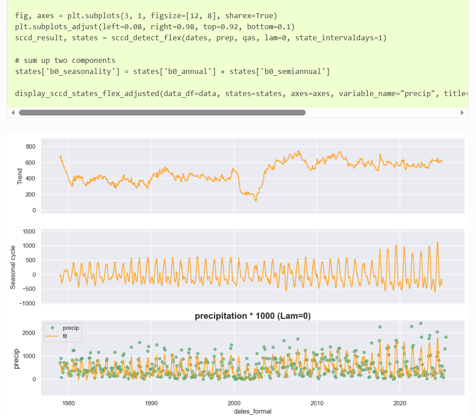
Task: Click the code line with 'sccd_detect_flex'
Action: 201,38
